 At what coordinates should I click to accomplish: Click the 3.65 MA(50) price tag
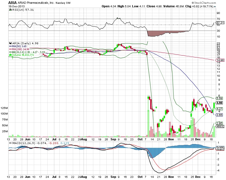coord(219,115)
